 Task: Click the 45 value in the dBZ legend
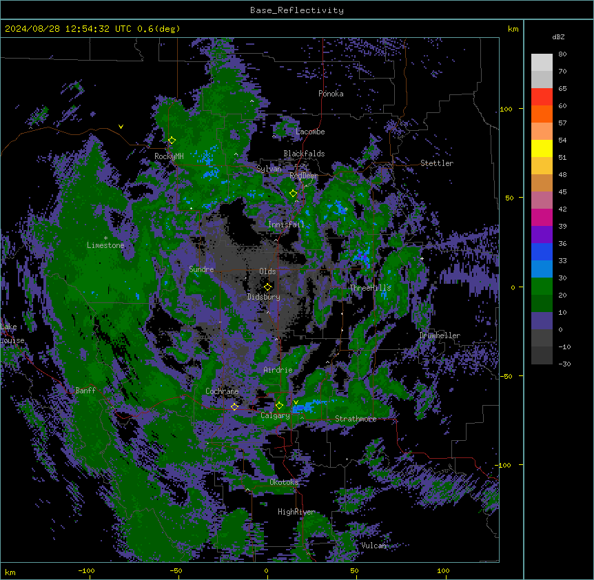(x=562, y=192)
